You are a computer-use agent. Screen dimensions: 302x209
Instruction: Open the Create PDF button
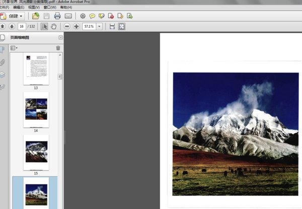12,16
